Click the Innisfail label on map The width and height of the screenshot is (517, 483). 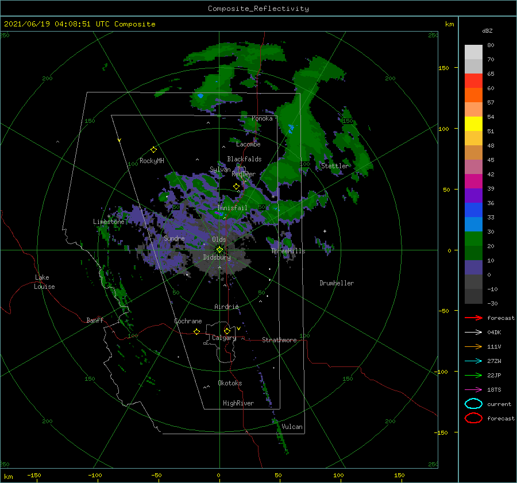click(232, 208)
